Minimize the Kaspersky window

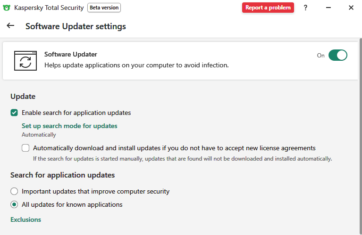click(328, 8)
